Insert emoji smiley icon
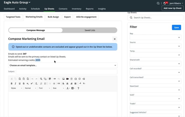 click(x=80, y=79)
